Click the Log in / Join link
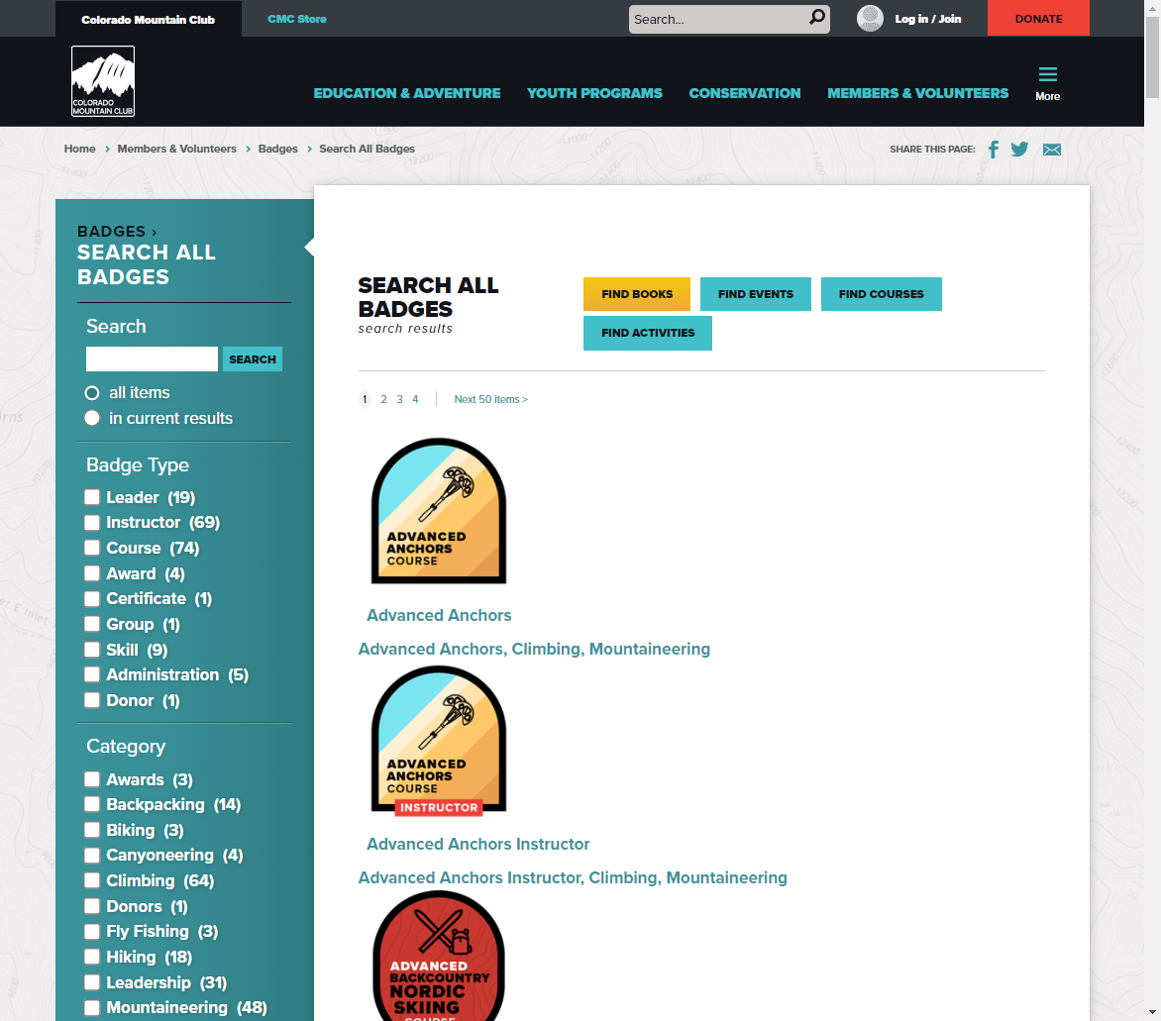The image size is (1161, 1021). coord(928,19)
